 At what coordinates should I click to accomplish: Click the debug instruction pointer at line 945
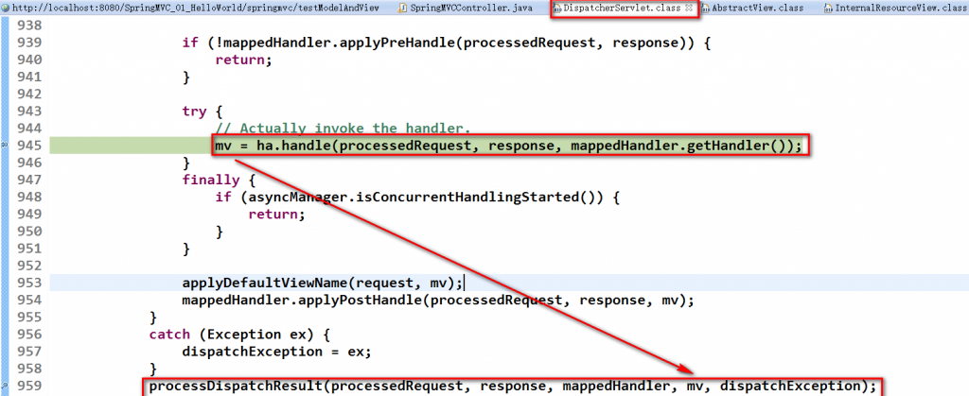point(4,146)
